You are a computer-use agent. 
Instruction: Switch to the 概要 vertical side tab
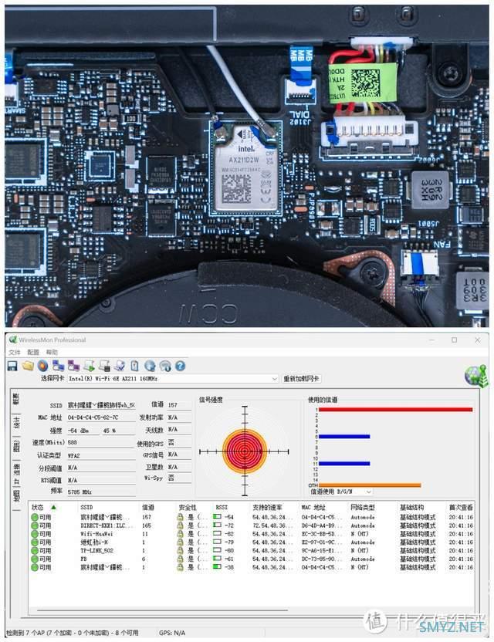coord(16,400)
